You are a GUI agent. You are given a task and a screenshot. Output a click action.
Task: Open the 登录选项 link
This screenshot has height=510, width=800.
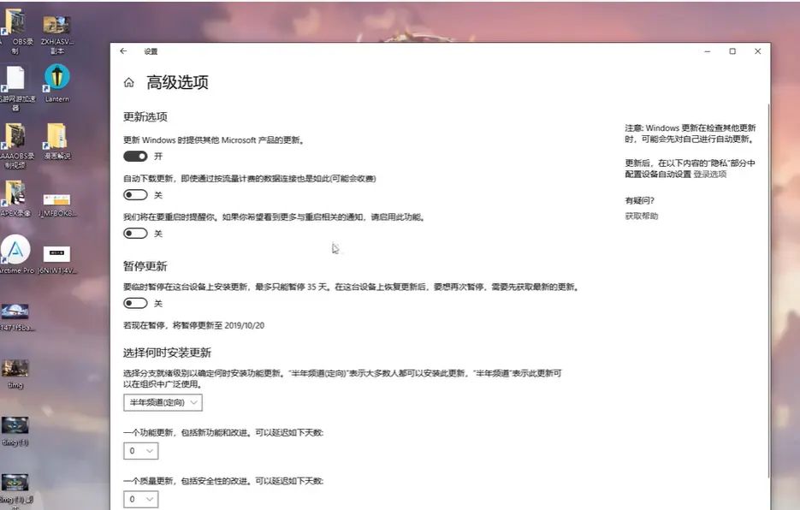tap(709, 174)
